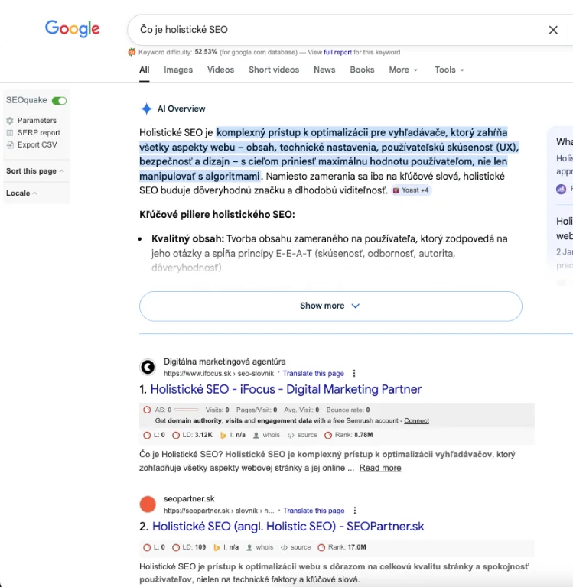
Task: Open the More search filters dropdown
Action: click(403, 70)
